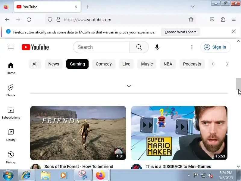Screen dimensions: 241x181
Task: Select the Live category chip
Action: [126, 64]
